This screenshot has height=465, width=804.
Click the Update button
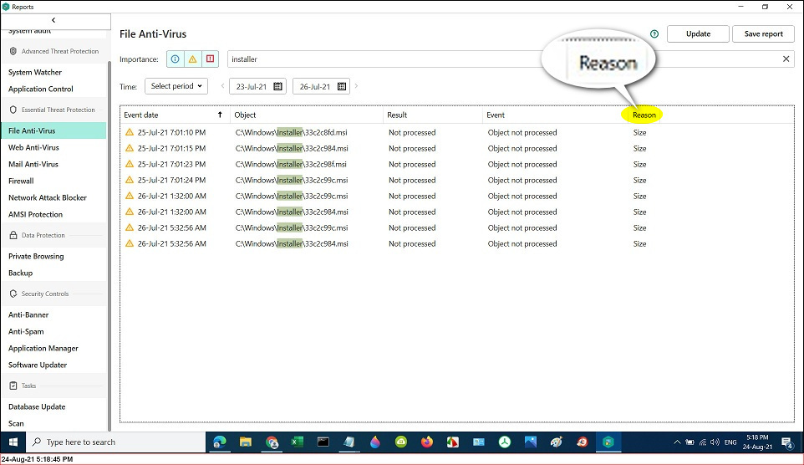(x=698, y=34)
